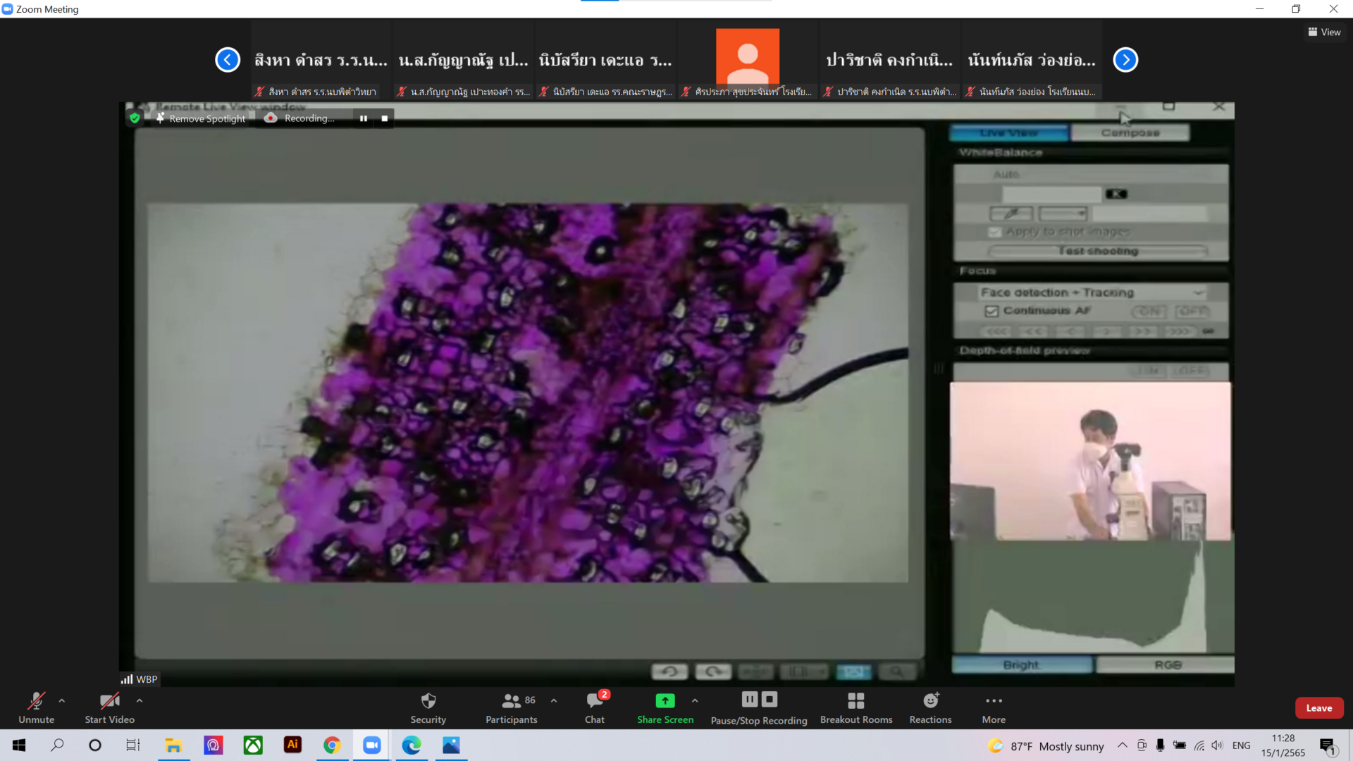Stop the recording with the square button
1353x761 pixels.
(385, 118)
